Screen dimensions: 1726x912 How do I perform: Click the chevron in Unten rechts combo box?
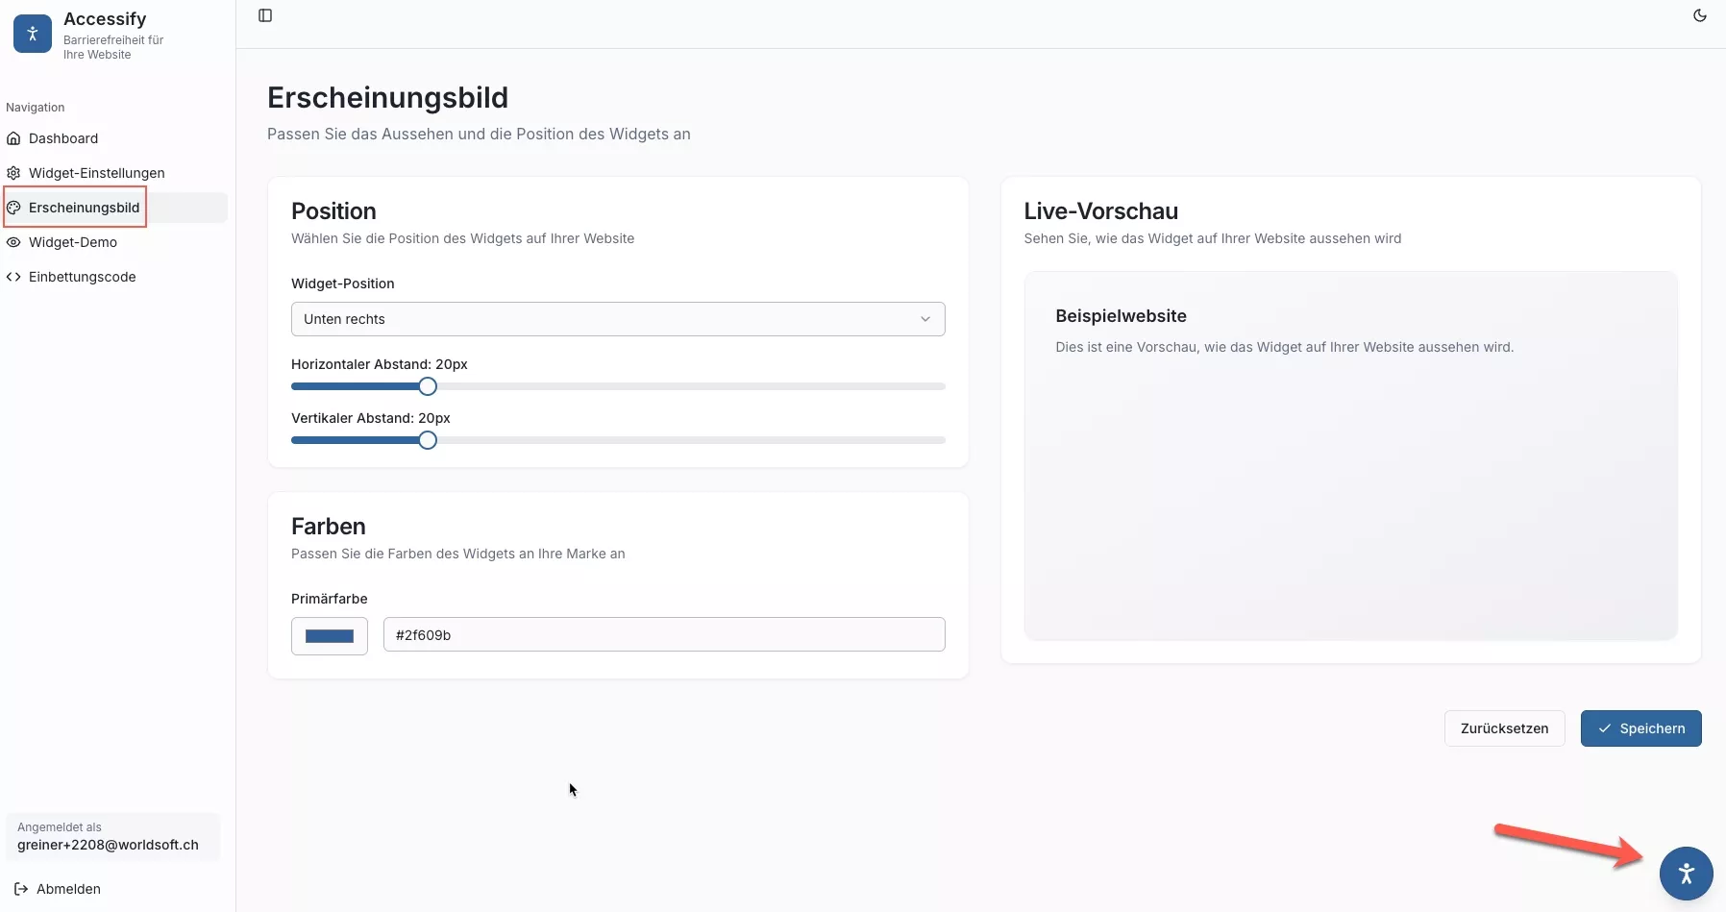click(925, 319)
